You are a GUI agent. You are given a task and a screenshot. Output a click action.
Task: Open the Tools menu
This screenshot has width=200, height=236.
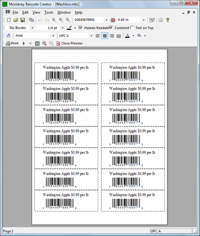(49, 12)
